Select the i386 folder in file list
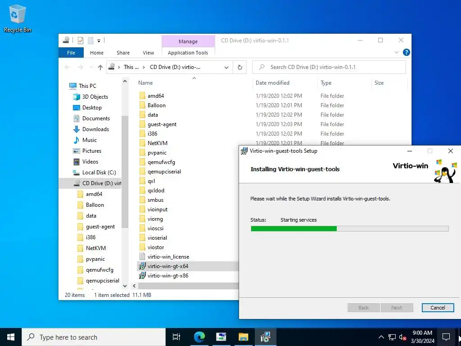 point(152,133)
